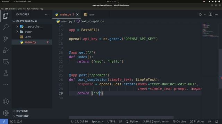Click text_completion in the breadcrumb
This screenshot has height=124, width=222.
click(x=92, y=21)
